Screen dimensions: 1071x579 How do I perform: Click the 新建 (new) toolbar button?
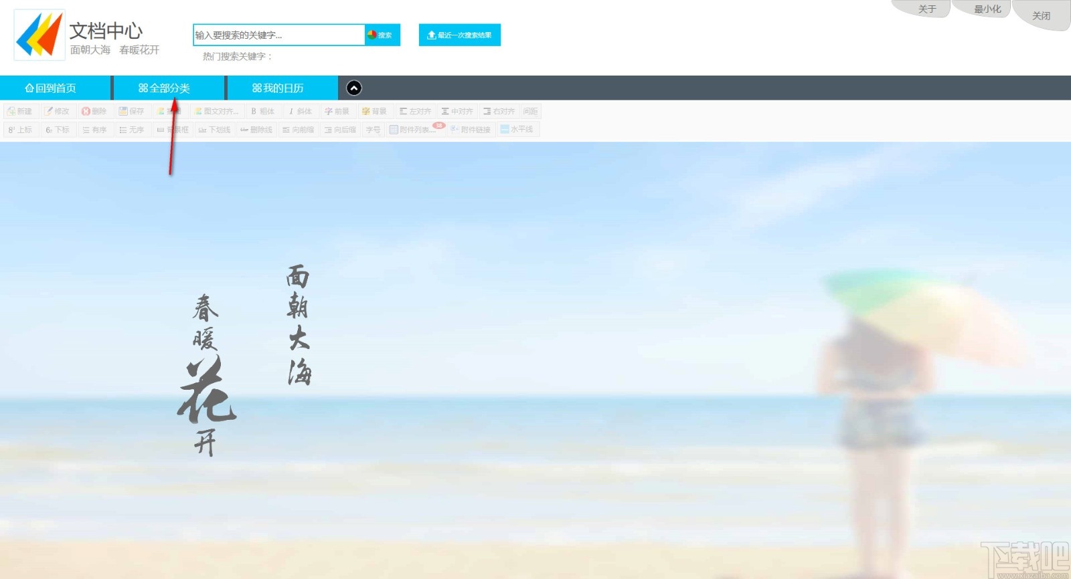20,112
